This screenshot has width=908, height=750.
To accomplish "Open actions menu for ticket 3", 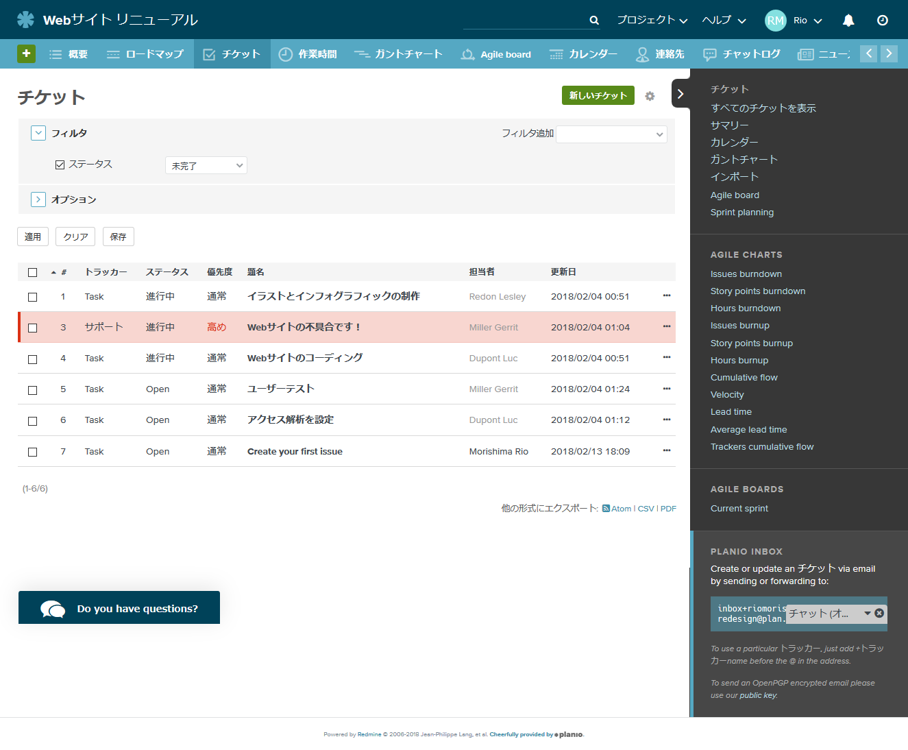I will coord(667,326).
